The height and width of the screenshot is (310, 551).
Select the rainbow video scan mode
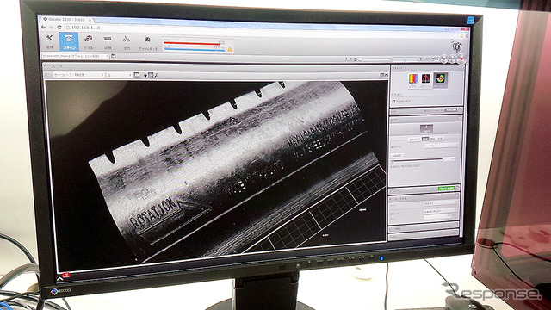[x=413, y=79]
